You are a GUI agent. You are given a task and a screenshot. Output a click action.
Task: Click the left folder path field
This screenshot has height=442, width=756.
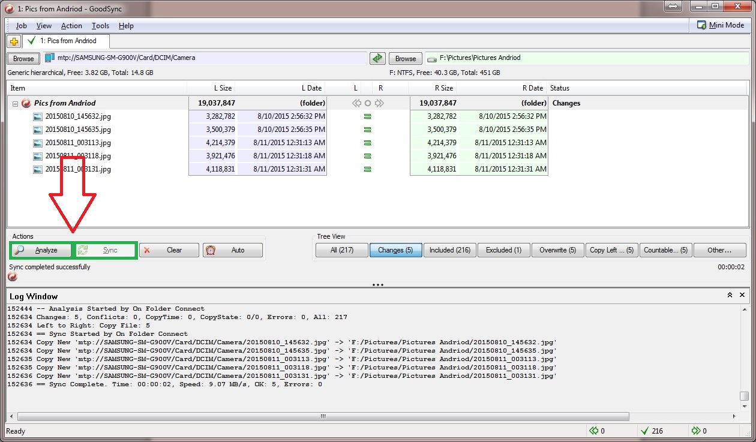pos(205,58)
